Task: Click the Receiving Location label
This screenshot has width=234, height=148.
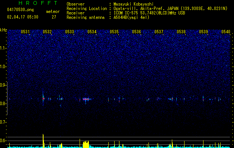Action: click(x=87, y=9)
